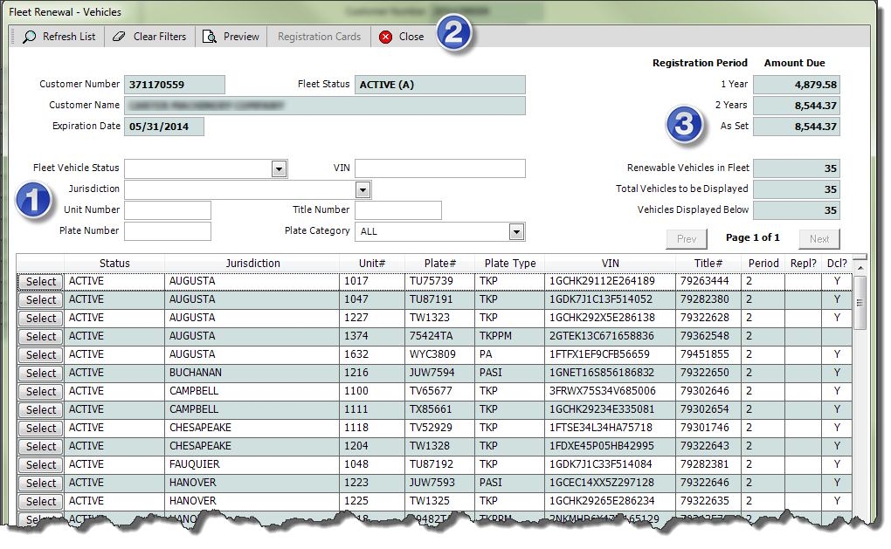
Task: Open the Jurisdiction dropdown list
Action: (x=363, y=189)
